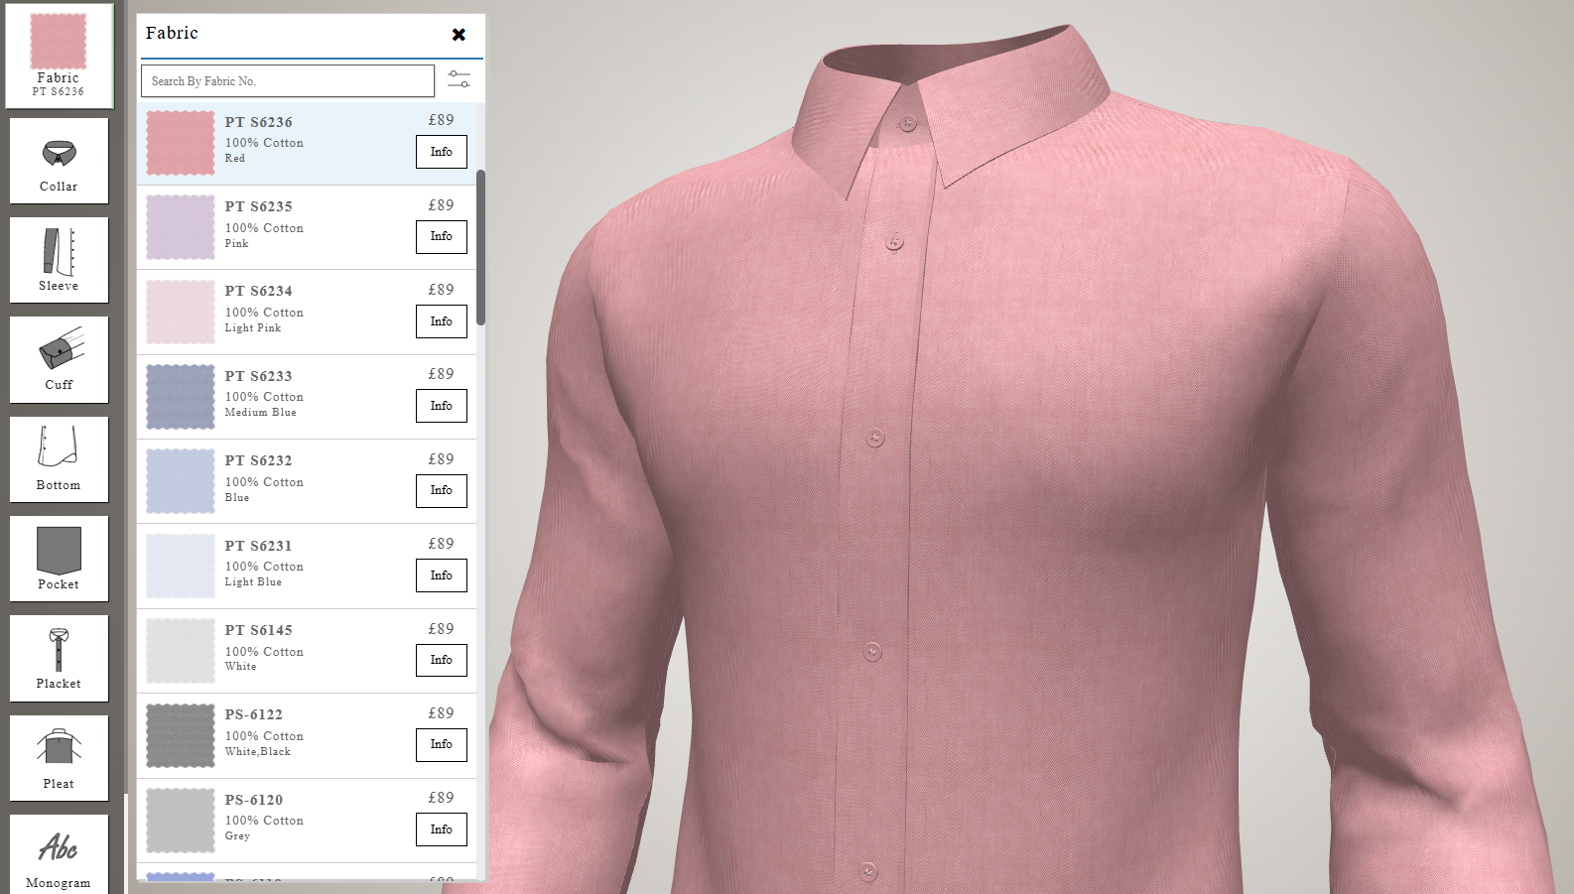Screen dimensions: 1574x894
Task: Click the fabric list scrollbar thumb
Action: point(481,247)
